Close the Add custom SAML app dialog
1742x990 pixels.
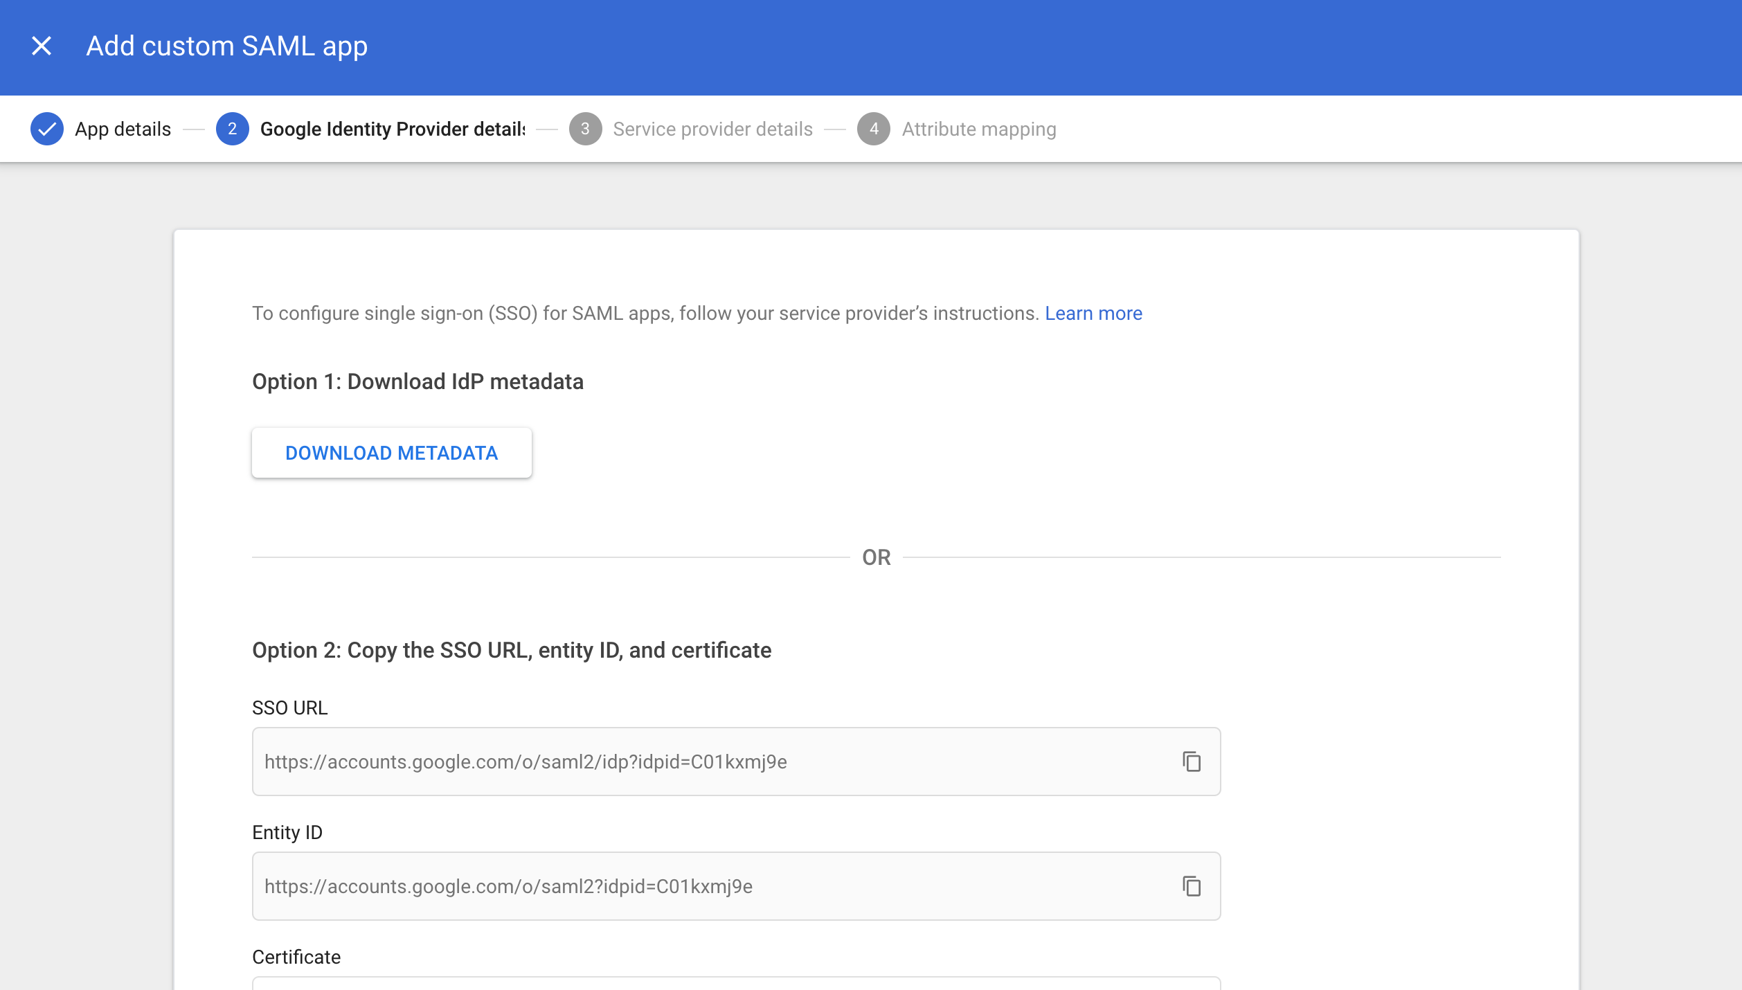[42, 46]
